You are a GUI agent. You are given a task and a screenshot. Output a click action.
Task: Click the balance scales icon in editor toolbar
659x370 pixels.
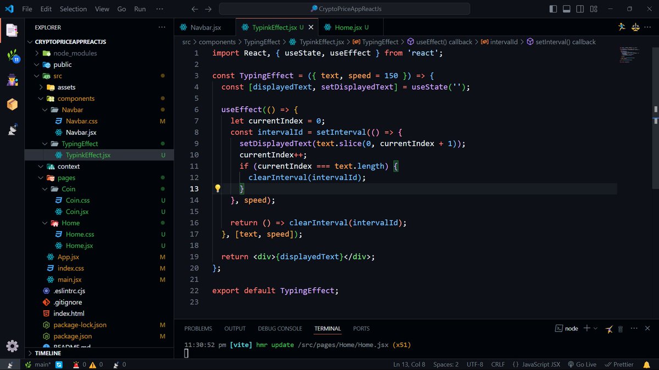[x=635, y=27]
